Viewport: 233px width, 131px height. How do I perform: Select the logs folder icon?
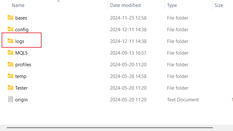(x=10, y=41)
